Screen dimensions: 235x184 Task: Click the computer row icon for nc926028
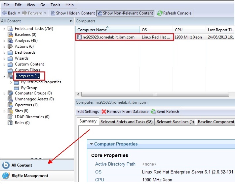click(79, 37)
